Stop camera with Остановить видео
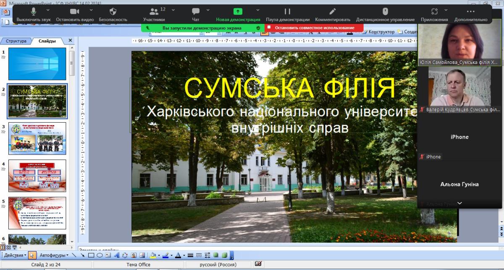The height and width of the screenshot is (270, 504). (75, 11)
